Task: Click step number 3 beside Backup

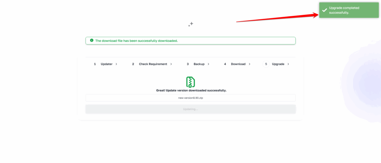Action: pos(188,64)
